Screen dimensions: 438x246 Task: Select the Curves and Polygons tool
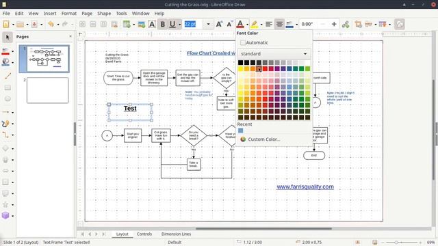(x=5, y=124)
